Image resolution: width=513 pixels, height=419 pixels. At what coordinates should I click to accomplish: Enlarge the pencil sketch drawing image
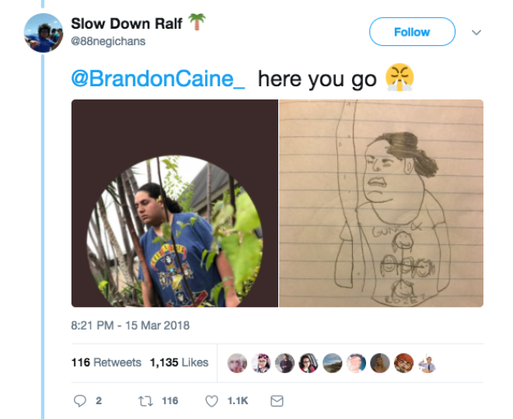tap(381, 203)
